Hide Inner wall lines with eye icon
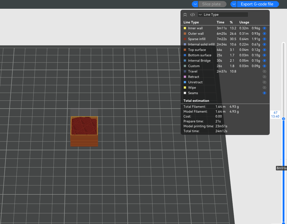The width and height of the screenshot is (287, 224). tap(264, 28)
